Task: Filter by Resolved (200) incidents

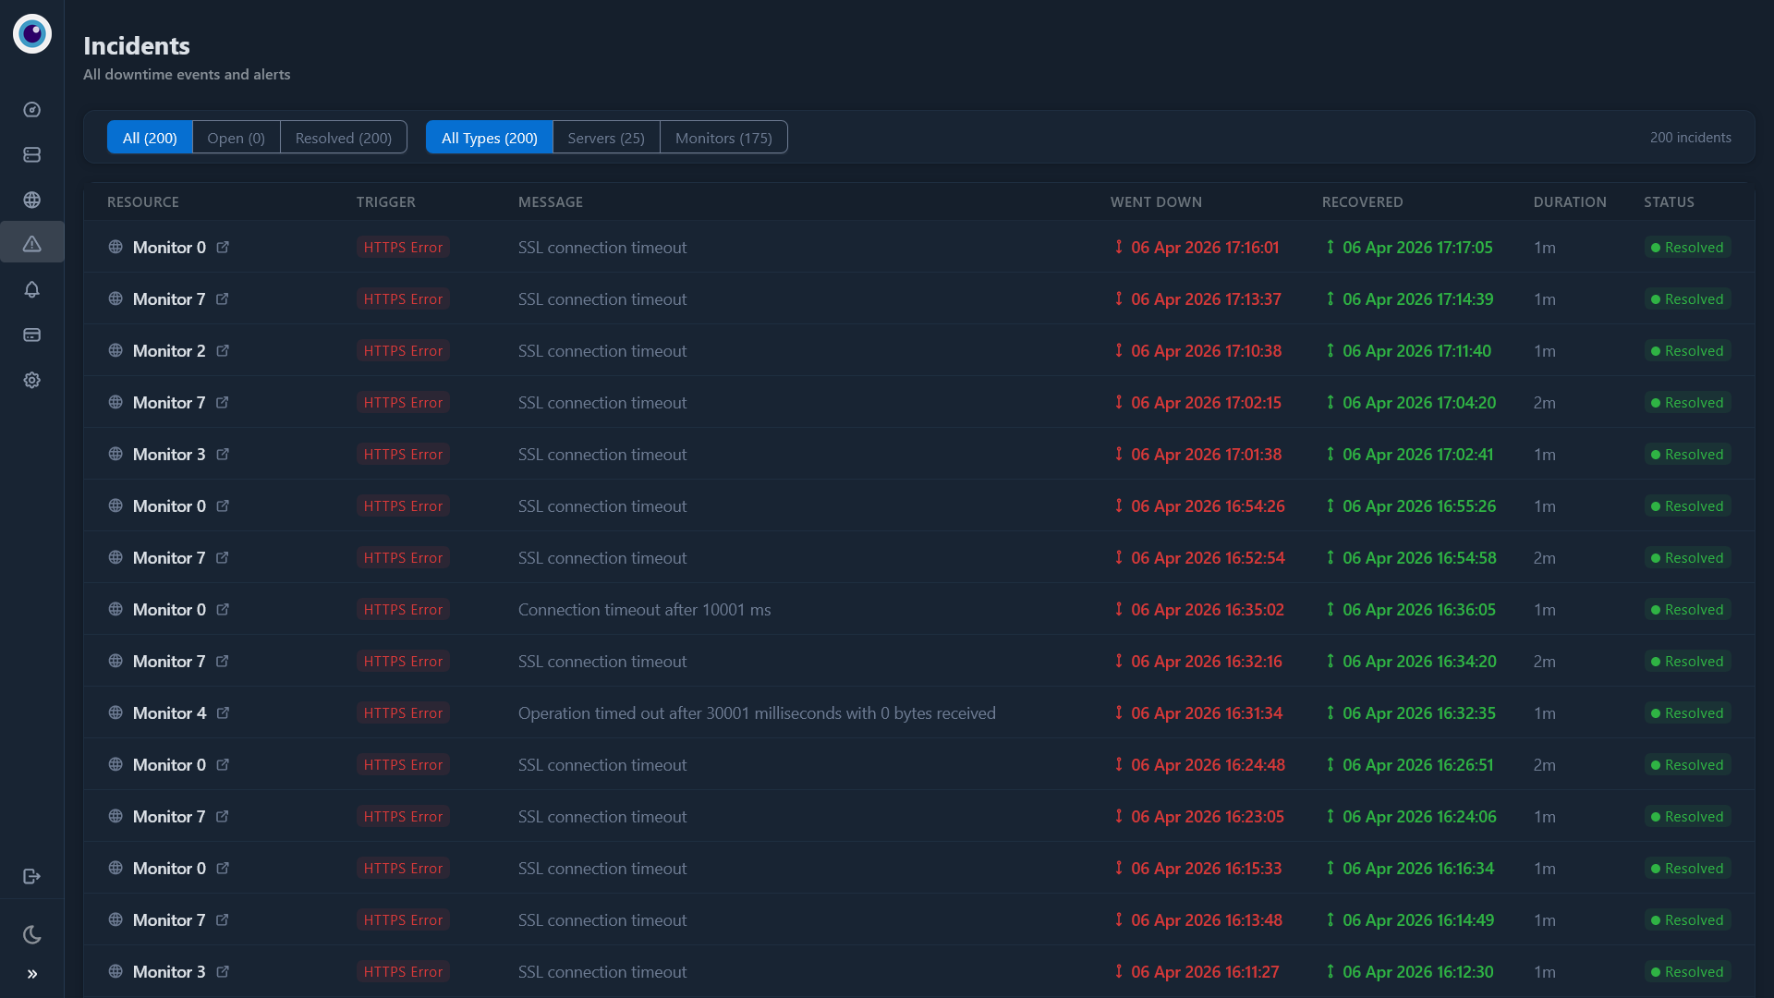Action: (343, 138)
